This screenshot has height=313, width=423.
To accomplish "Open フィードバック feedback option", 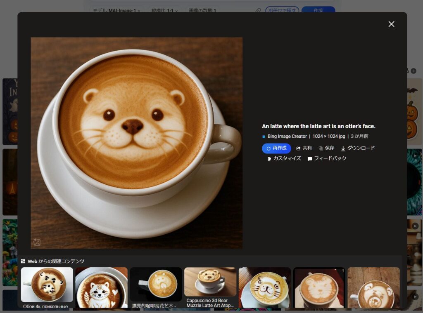I will pyautogui.click(x=327, y=158).
